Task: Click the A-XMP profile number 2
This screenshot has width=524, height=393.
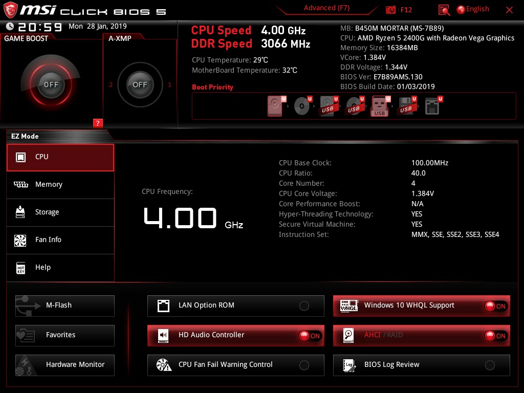Action: 111,84
